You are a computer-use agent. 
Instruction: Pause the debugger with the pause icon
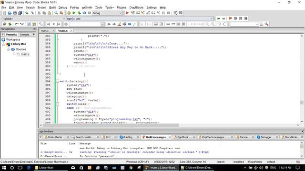tap(163, 13)
